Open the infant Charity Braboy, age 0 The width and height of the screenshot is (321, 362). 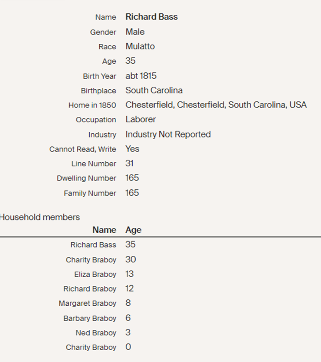click(91, 348)
